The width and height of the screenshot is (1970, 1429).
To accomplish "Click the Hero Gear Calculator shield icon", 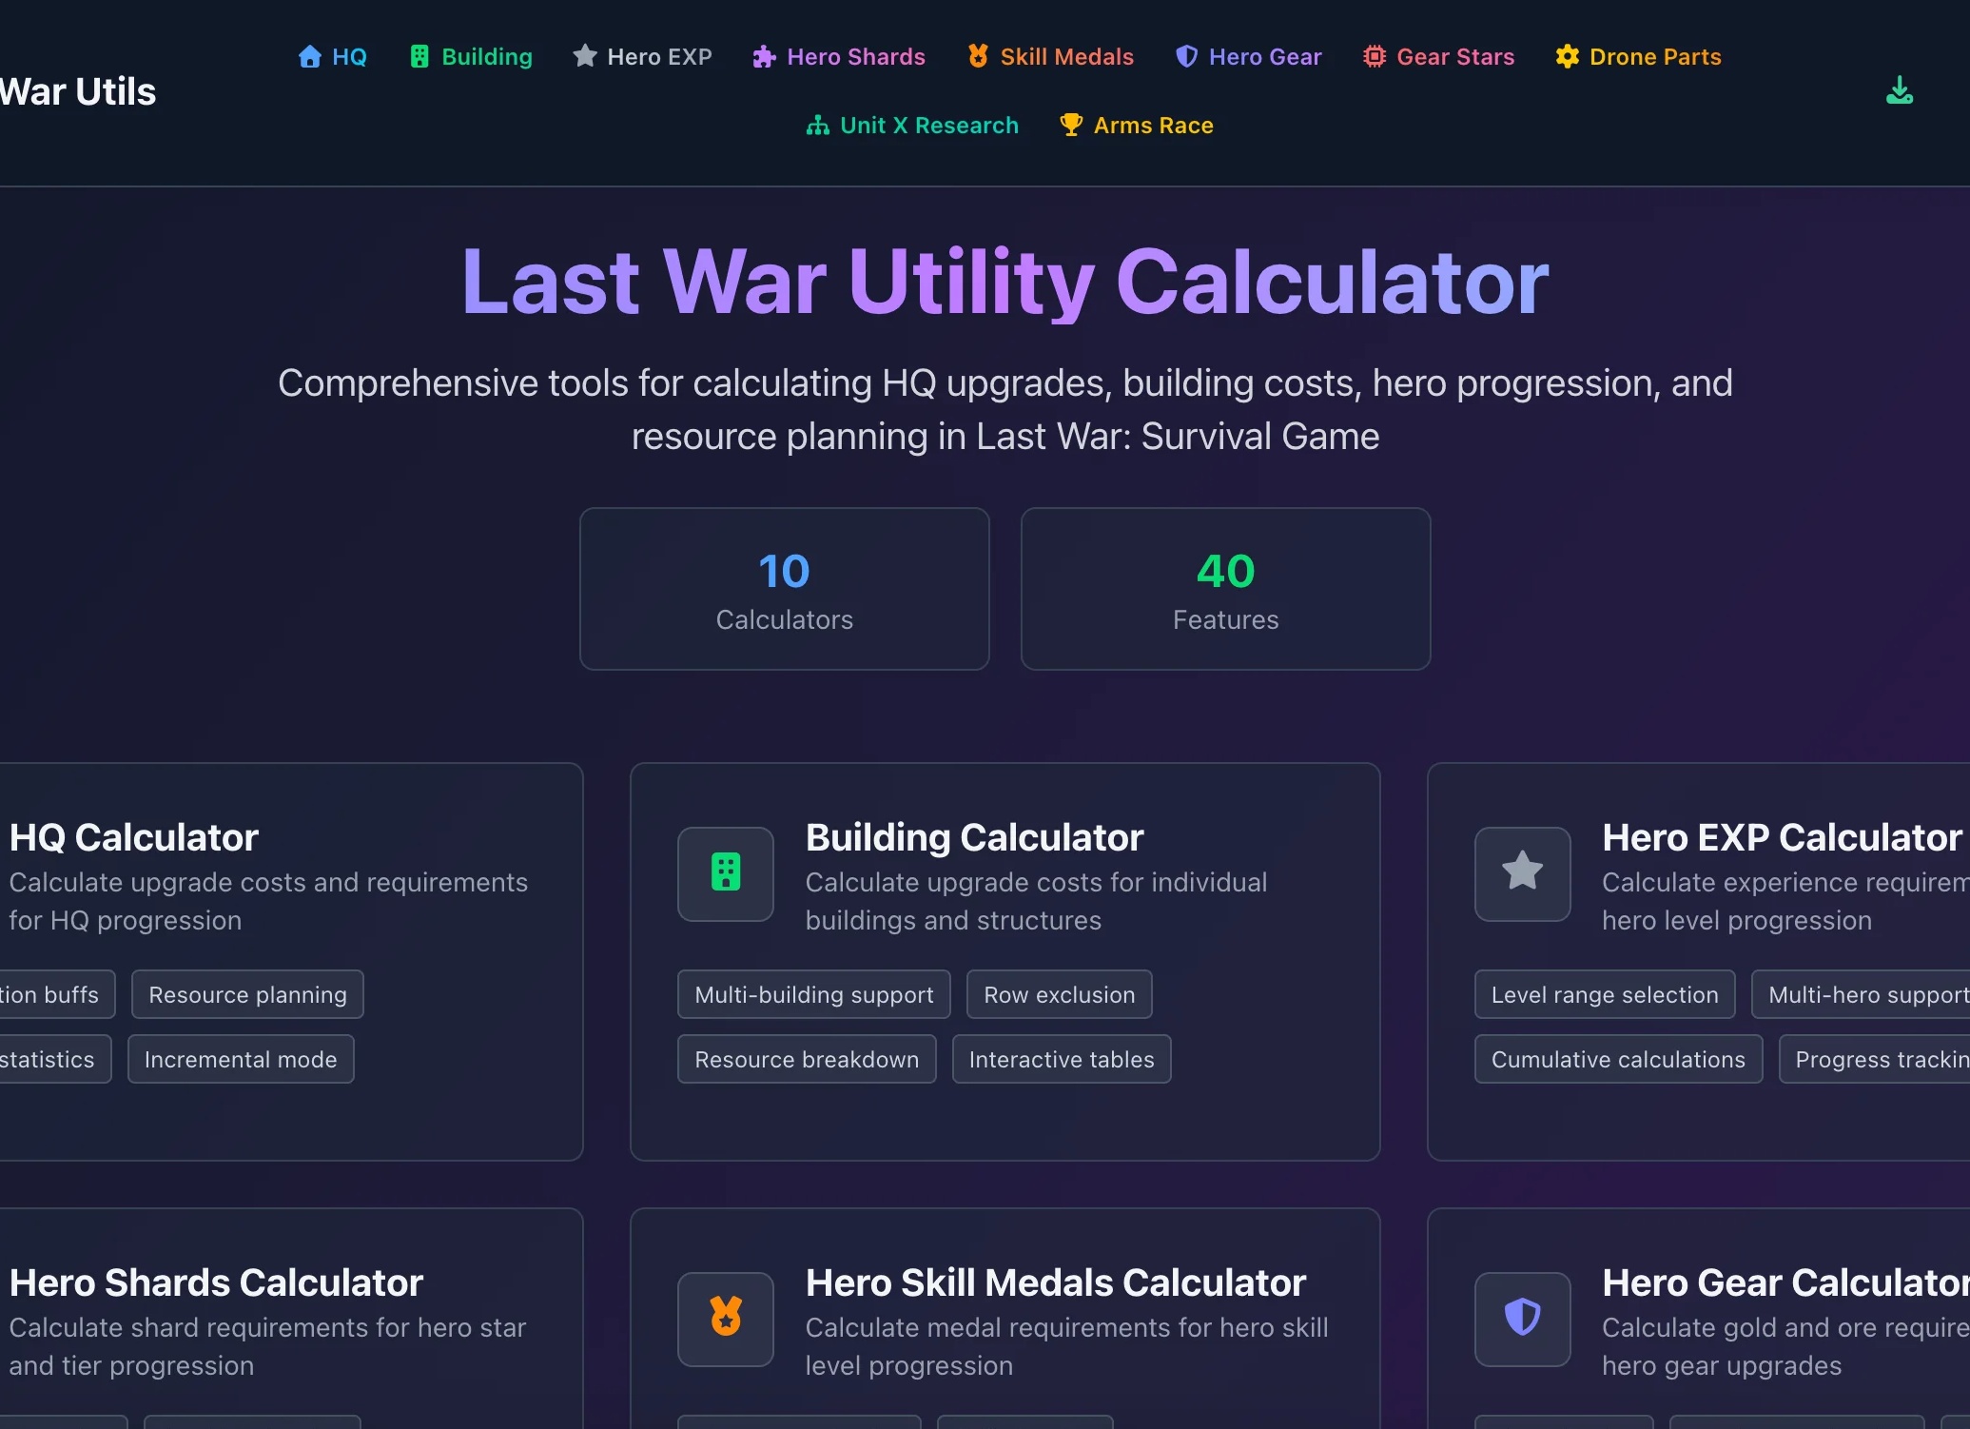I will (x=1522, y=1318).
